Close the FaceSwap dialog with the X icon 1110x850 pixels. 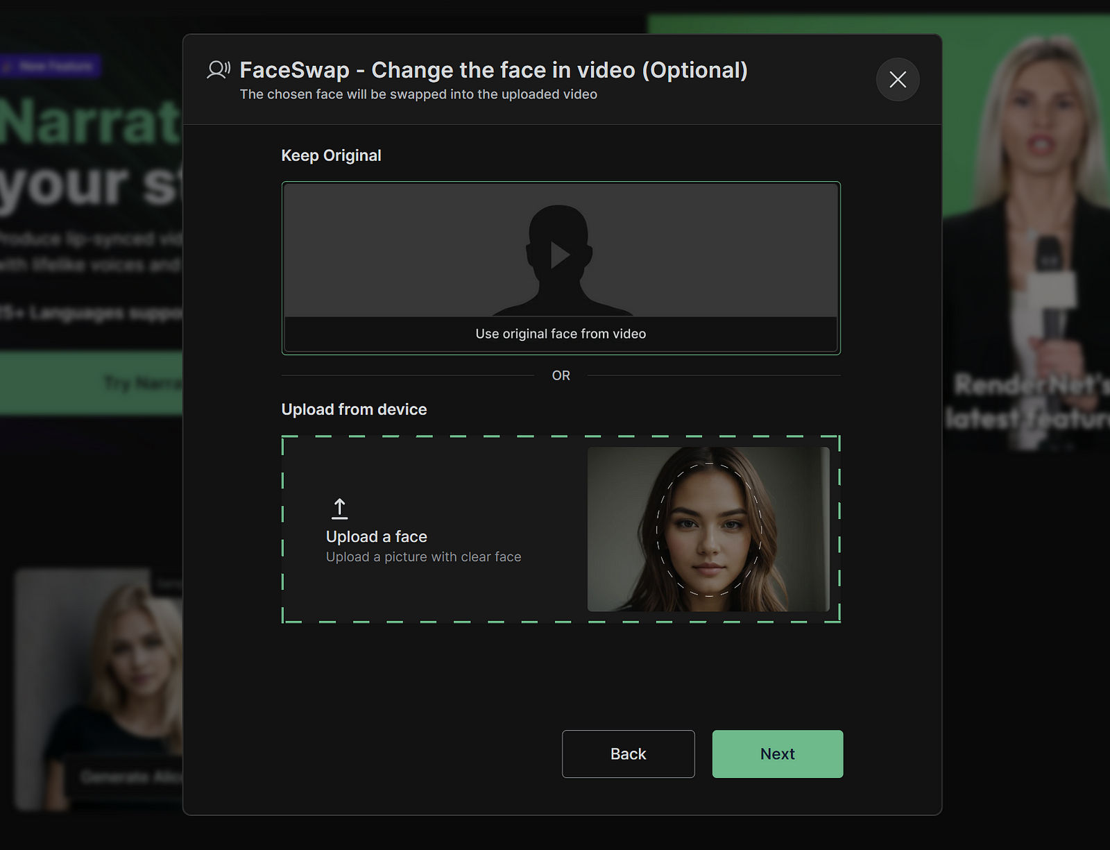897,80
